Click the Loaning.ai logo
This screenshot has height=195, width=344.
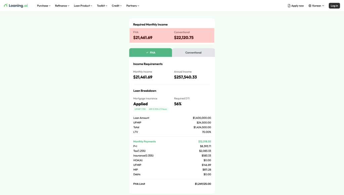point(16,6)
